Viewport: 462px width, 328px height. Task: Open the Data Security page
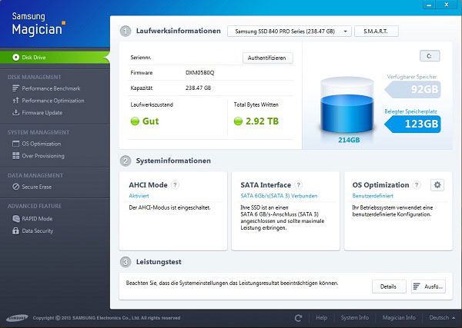pos(38,230)
